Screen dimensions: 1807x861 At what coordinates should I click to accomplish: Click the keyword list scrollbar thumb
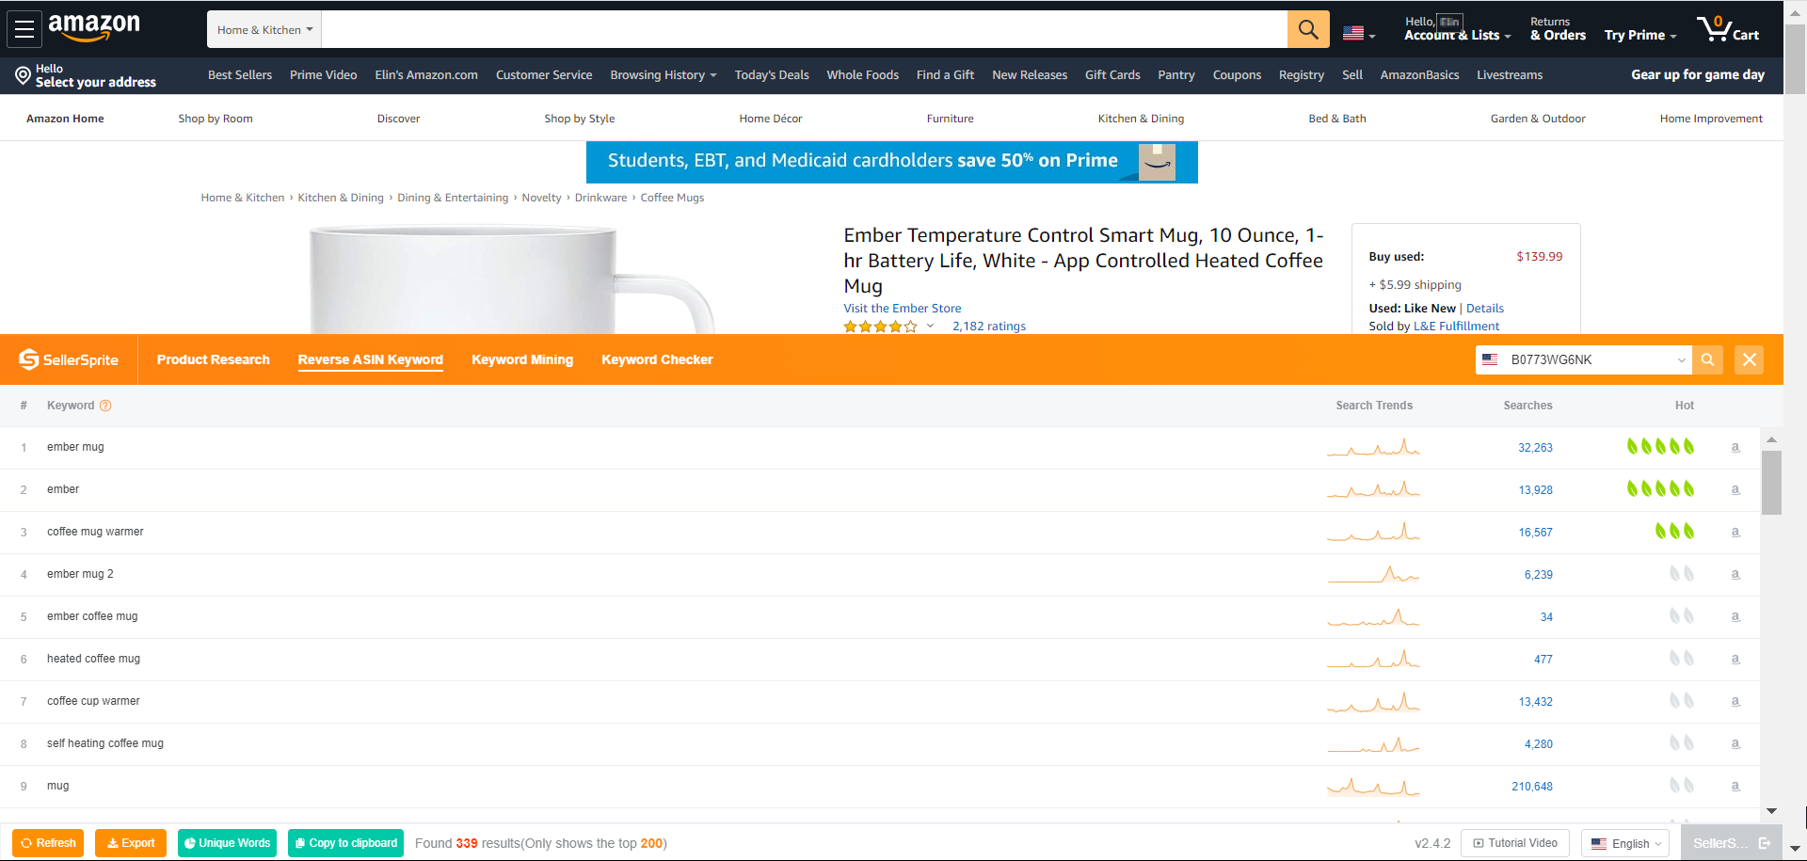(x=1771, y=482)
